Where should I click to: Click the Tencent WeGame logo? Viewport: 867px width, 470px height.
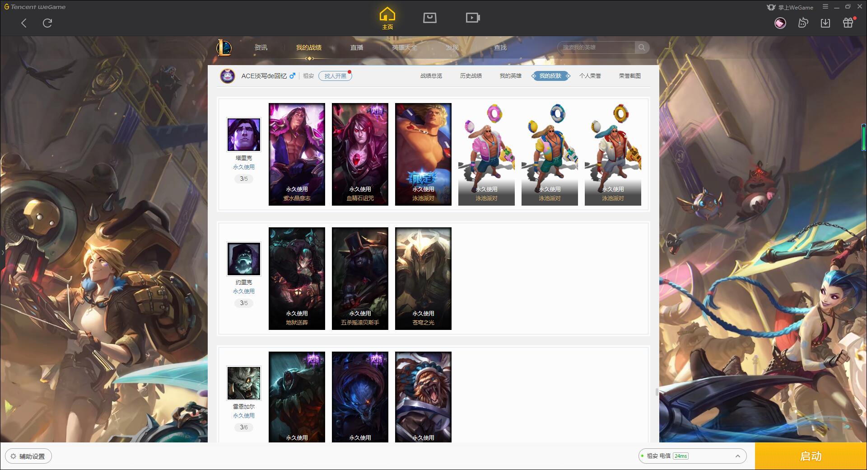coord(35,7)
